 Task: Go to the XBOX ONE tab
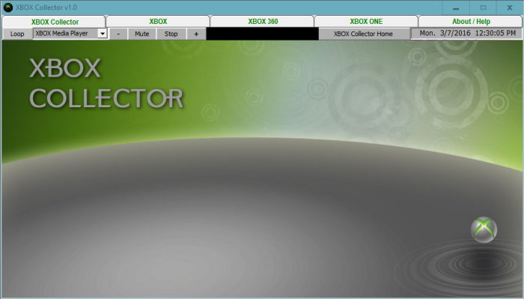point(366,22)
